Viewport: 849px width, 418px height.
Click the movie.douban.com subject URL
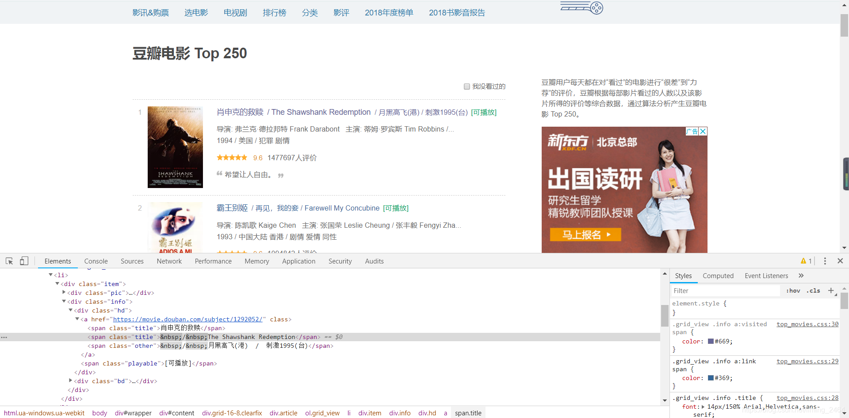click(x=188, y=319)
